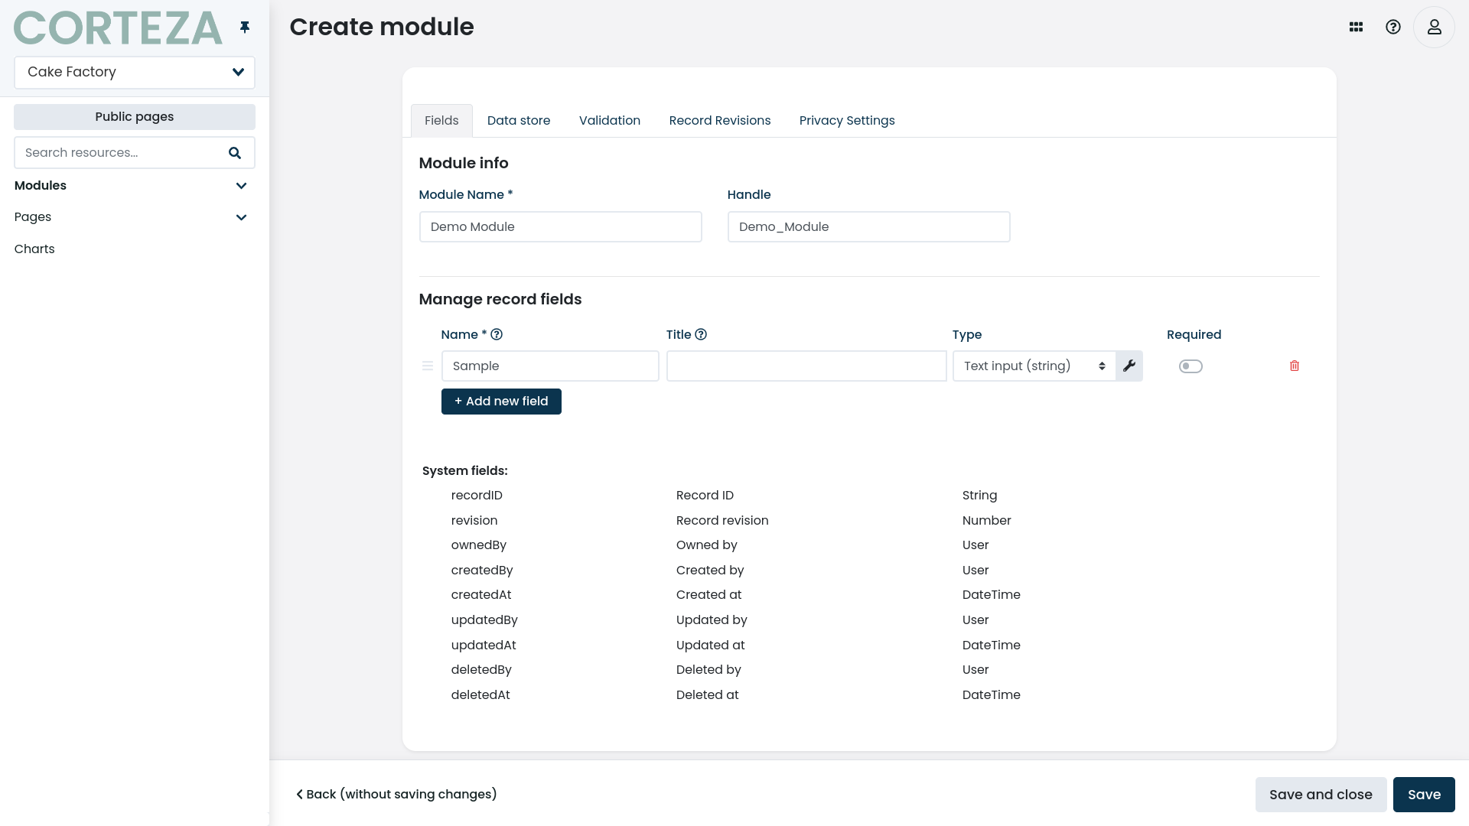Viewport: 1469px width, 826px height.
Task: Click the Number type text
Action: pyautogui.click(x=987, y=521)
